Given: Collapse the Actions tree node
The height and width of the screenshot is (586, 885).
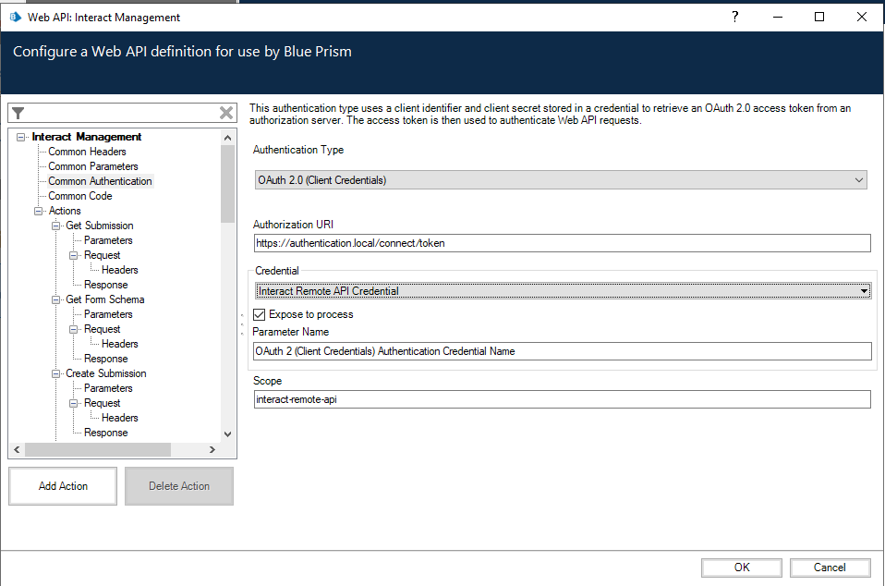Looking at the screenshot, I should [x=39, y=211].
